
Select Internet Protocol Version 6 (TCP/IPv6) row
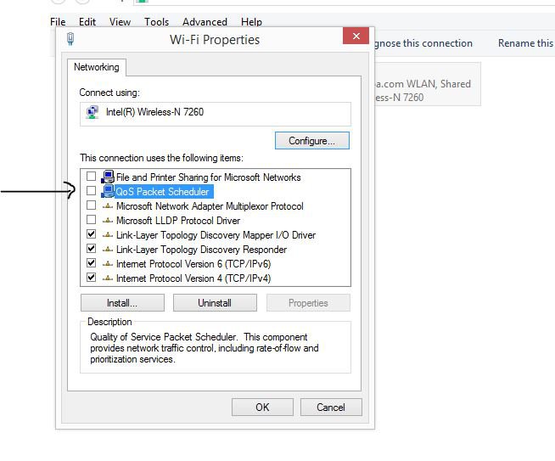[193, 264]
